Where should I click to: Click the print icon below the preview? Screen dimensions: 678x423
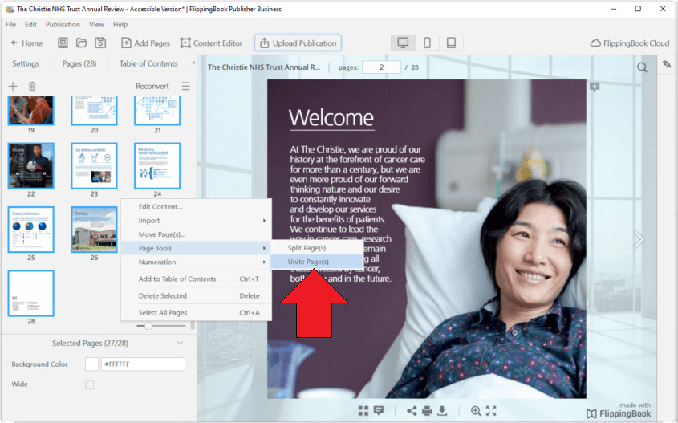coord(427,411)
